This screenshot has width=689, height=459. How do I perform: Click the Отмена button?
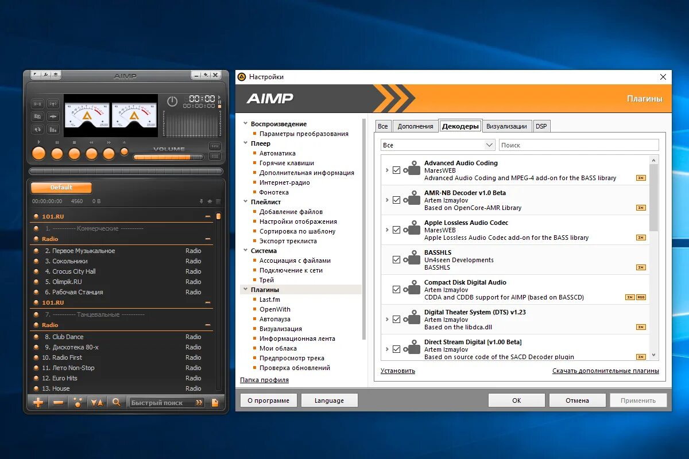pyautogui.click(x=578, y=400)
